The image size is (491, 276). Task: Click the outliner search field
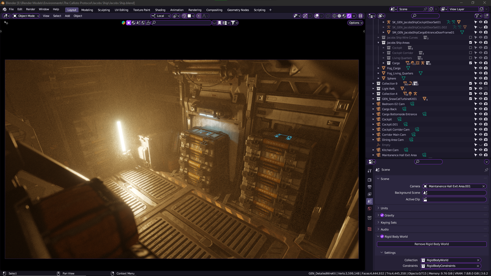pyautogui.click(x=426, y=16)
